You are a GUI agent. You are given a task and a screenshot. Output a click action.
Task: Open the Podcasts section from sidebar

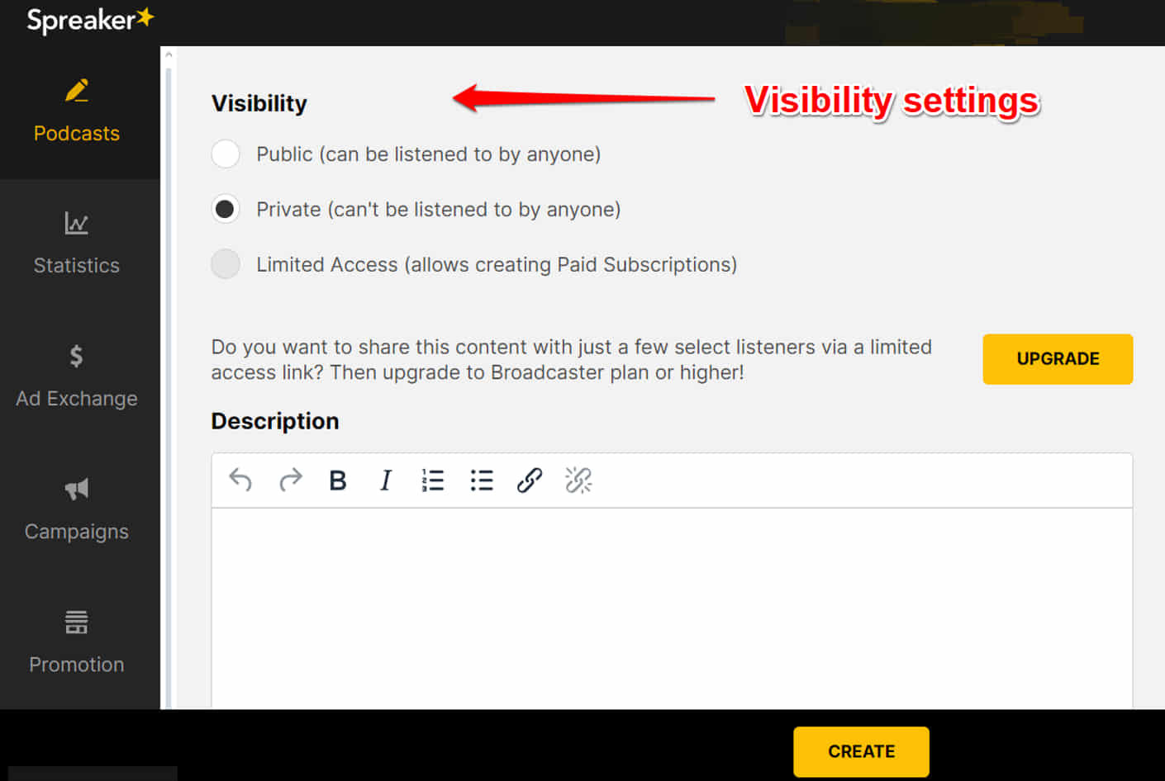point(77,107)
